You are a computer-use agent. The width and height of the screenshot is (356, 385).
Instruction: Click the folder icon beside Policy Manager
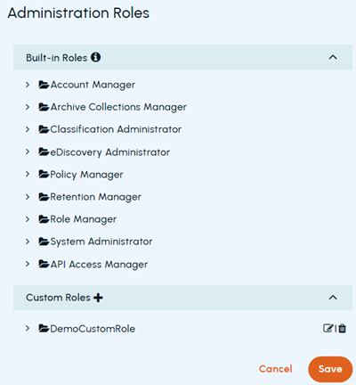coord(44,174)
